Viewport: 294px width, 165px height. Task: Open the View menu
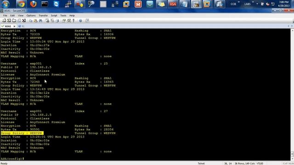tap(21, 16)
